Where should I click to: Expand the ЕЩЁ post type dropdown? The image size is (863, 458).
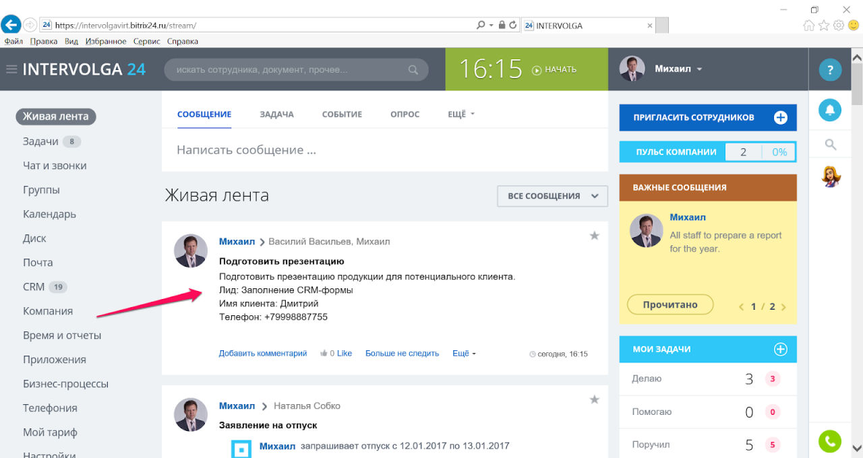point(462,114)
